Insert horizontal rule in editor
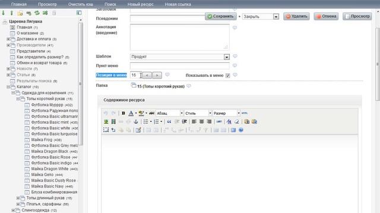 pyautogui.click(x=219, y=121)
